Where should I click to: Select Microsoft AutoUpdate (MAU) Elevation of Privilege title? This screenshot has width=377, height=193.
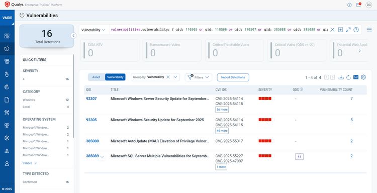160,141
